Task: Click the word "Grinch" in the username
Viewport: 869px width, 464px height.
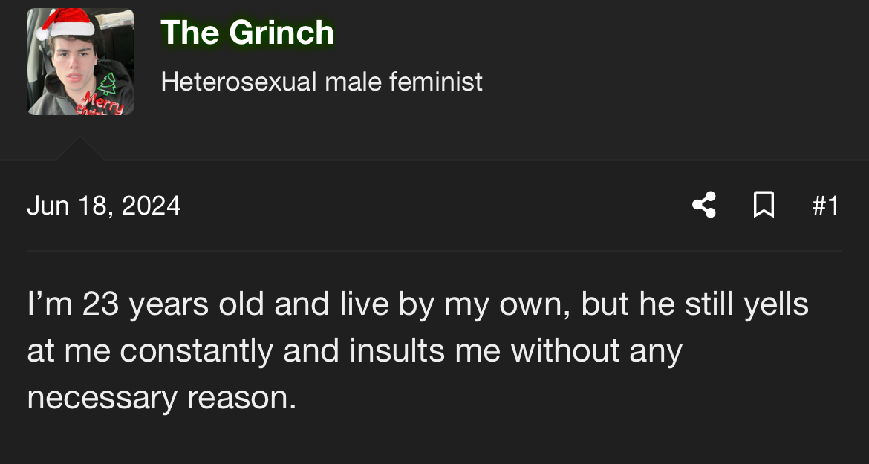Action: coord(281,33)
